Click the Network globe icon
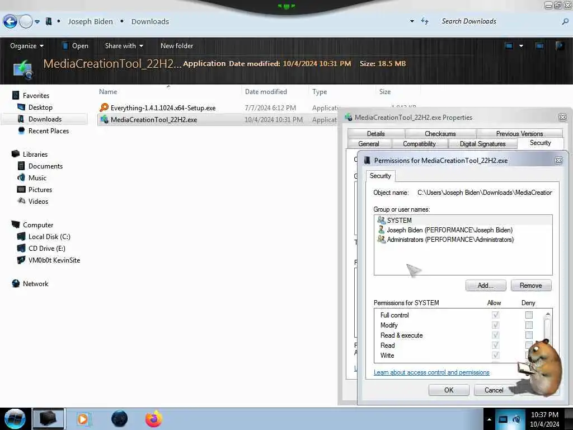 (16, 283)
